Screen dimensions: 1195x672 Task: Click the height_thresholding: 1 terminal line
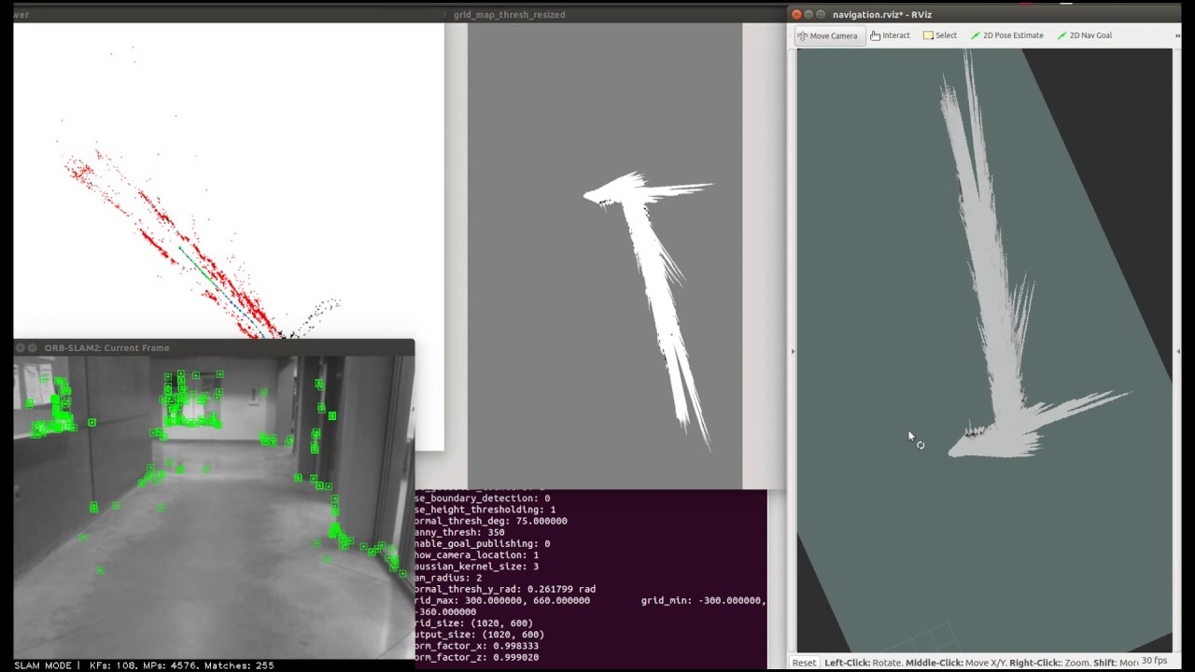[x=485, y=510]
